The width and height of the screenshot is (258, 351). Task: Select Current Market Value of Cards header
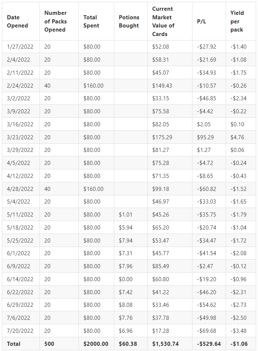tap(170, 22)
